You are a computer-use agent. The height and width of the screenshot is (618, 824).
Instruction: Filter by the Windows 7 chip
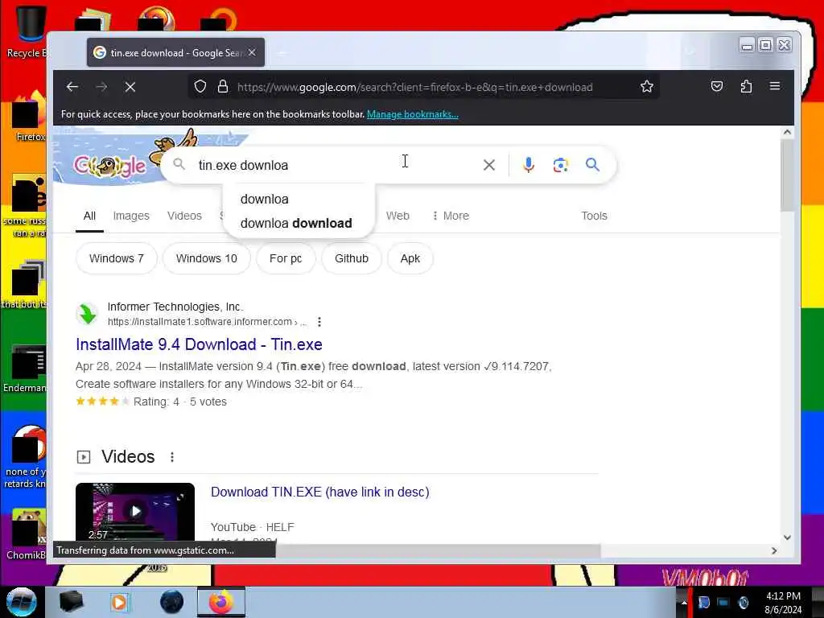coord(116,258)
